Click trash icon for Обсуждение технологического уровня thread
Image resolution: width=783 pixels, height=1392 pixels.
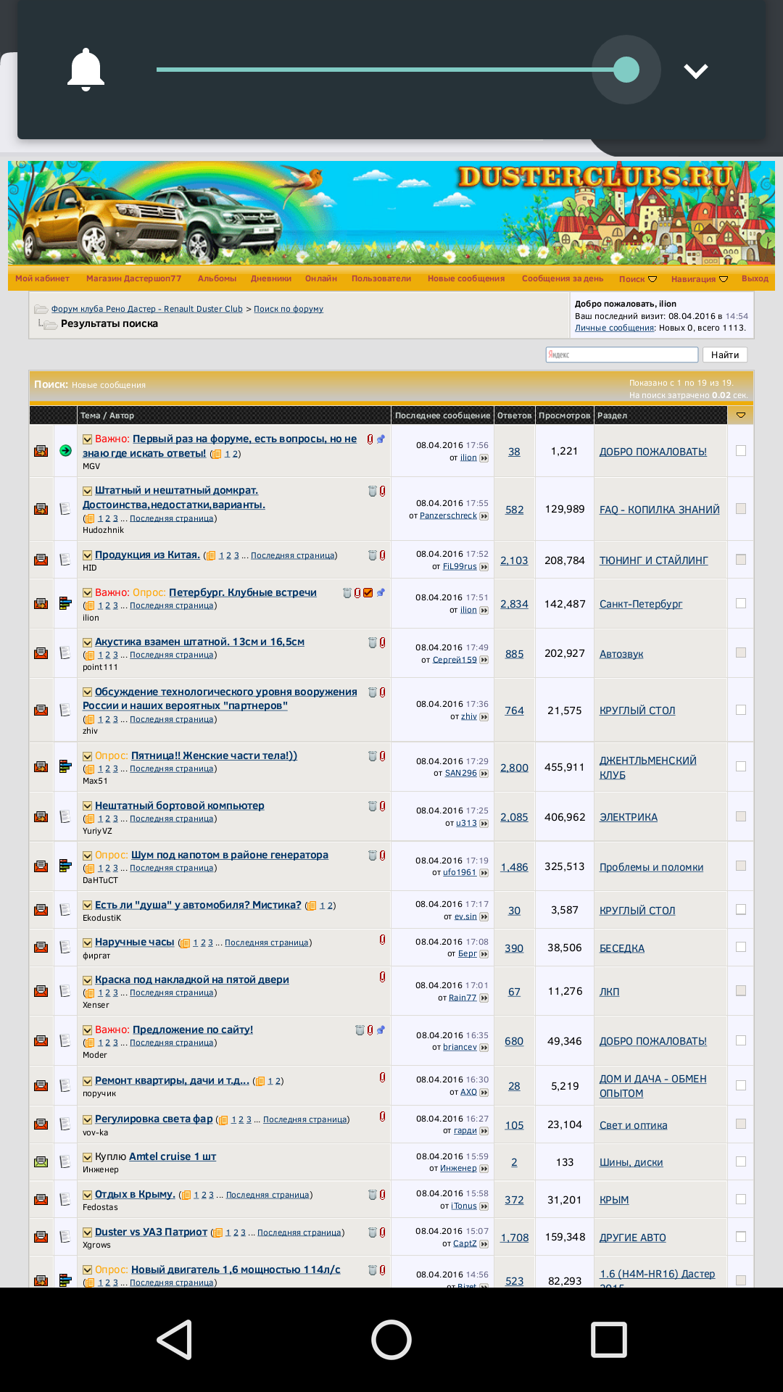pyautogui.click(x=372, y=692)
